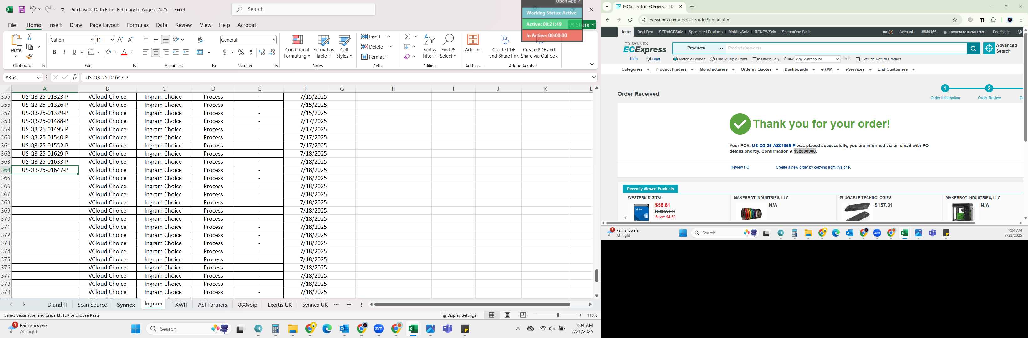This screenshot has height=338, width=1028.
Task: Click Product Keywords search field
Action: (x=846, y=48)
